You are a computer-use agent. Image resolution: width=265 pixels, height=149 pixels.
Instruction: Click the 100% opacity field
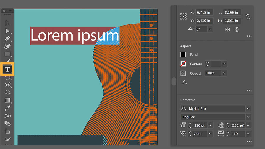tap(213, 73)
